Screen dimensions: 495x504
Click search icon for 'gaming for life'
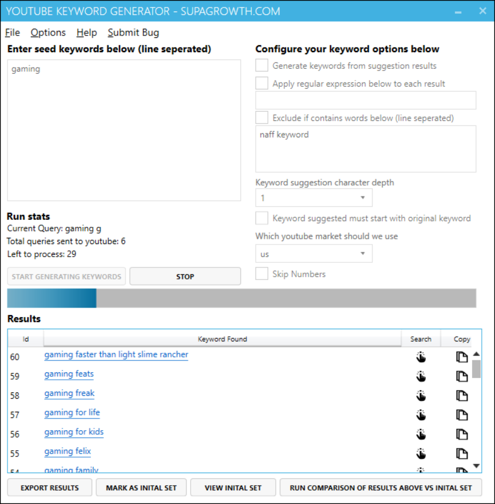tap(421, 415)
